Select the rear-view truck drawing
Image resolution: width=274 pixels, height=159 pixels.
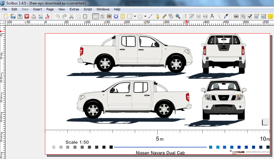224,54
